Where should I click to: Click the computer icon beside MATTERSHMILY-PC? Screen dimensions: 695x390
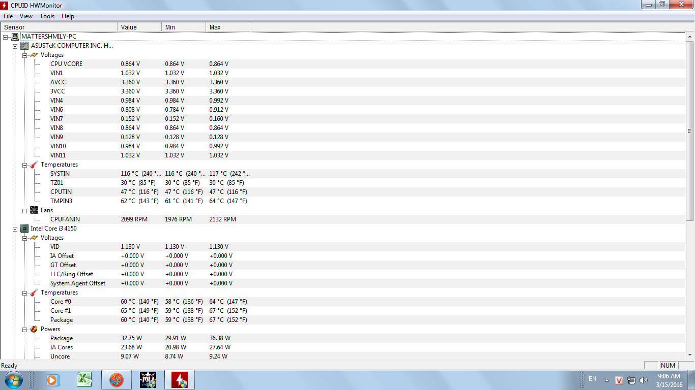(x=15, y=37)
